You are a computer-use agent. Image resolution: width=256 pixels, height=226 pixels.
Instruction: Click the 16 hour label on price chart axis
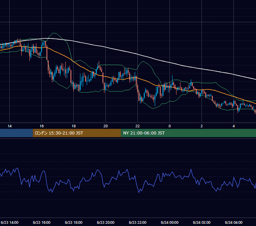point(42,126)
